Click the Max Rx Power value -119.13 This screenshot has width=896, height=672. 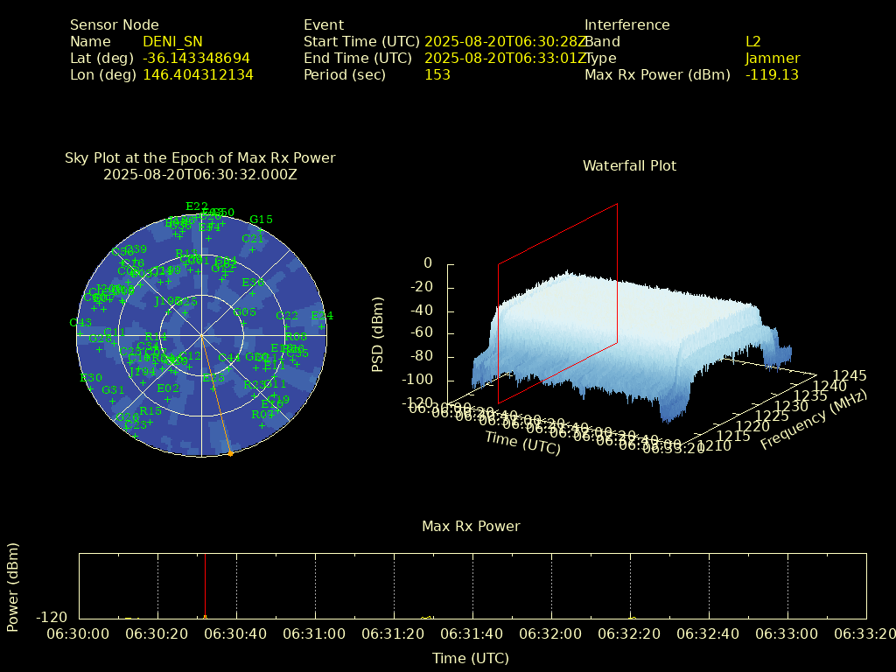coord(772,74)
